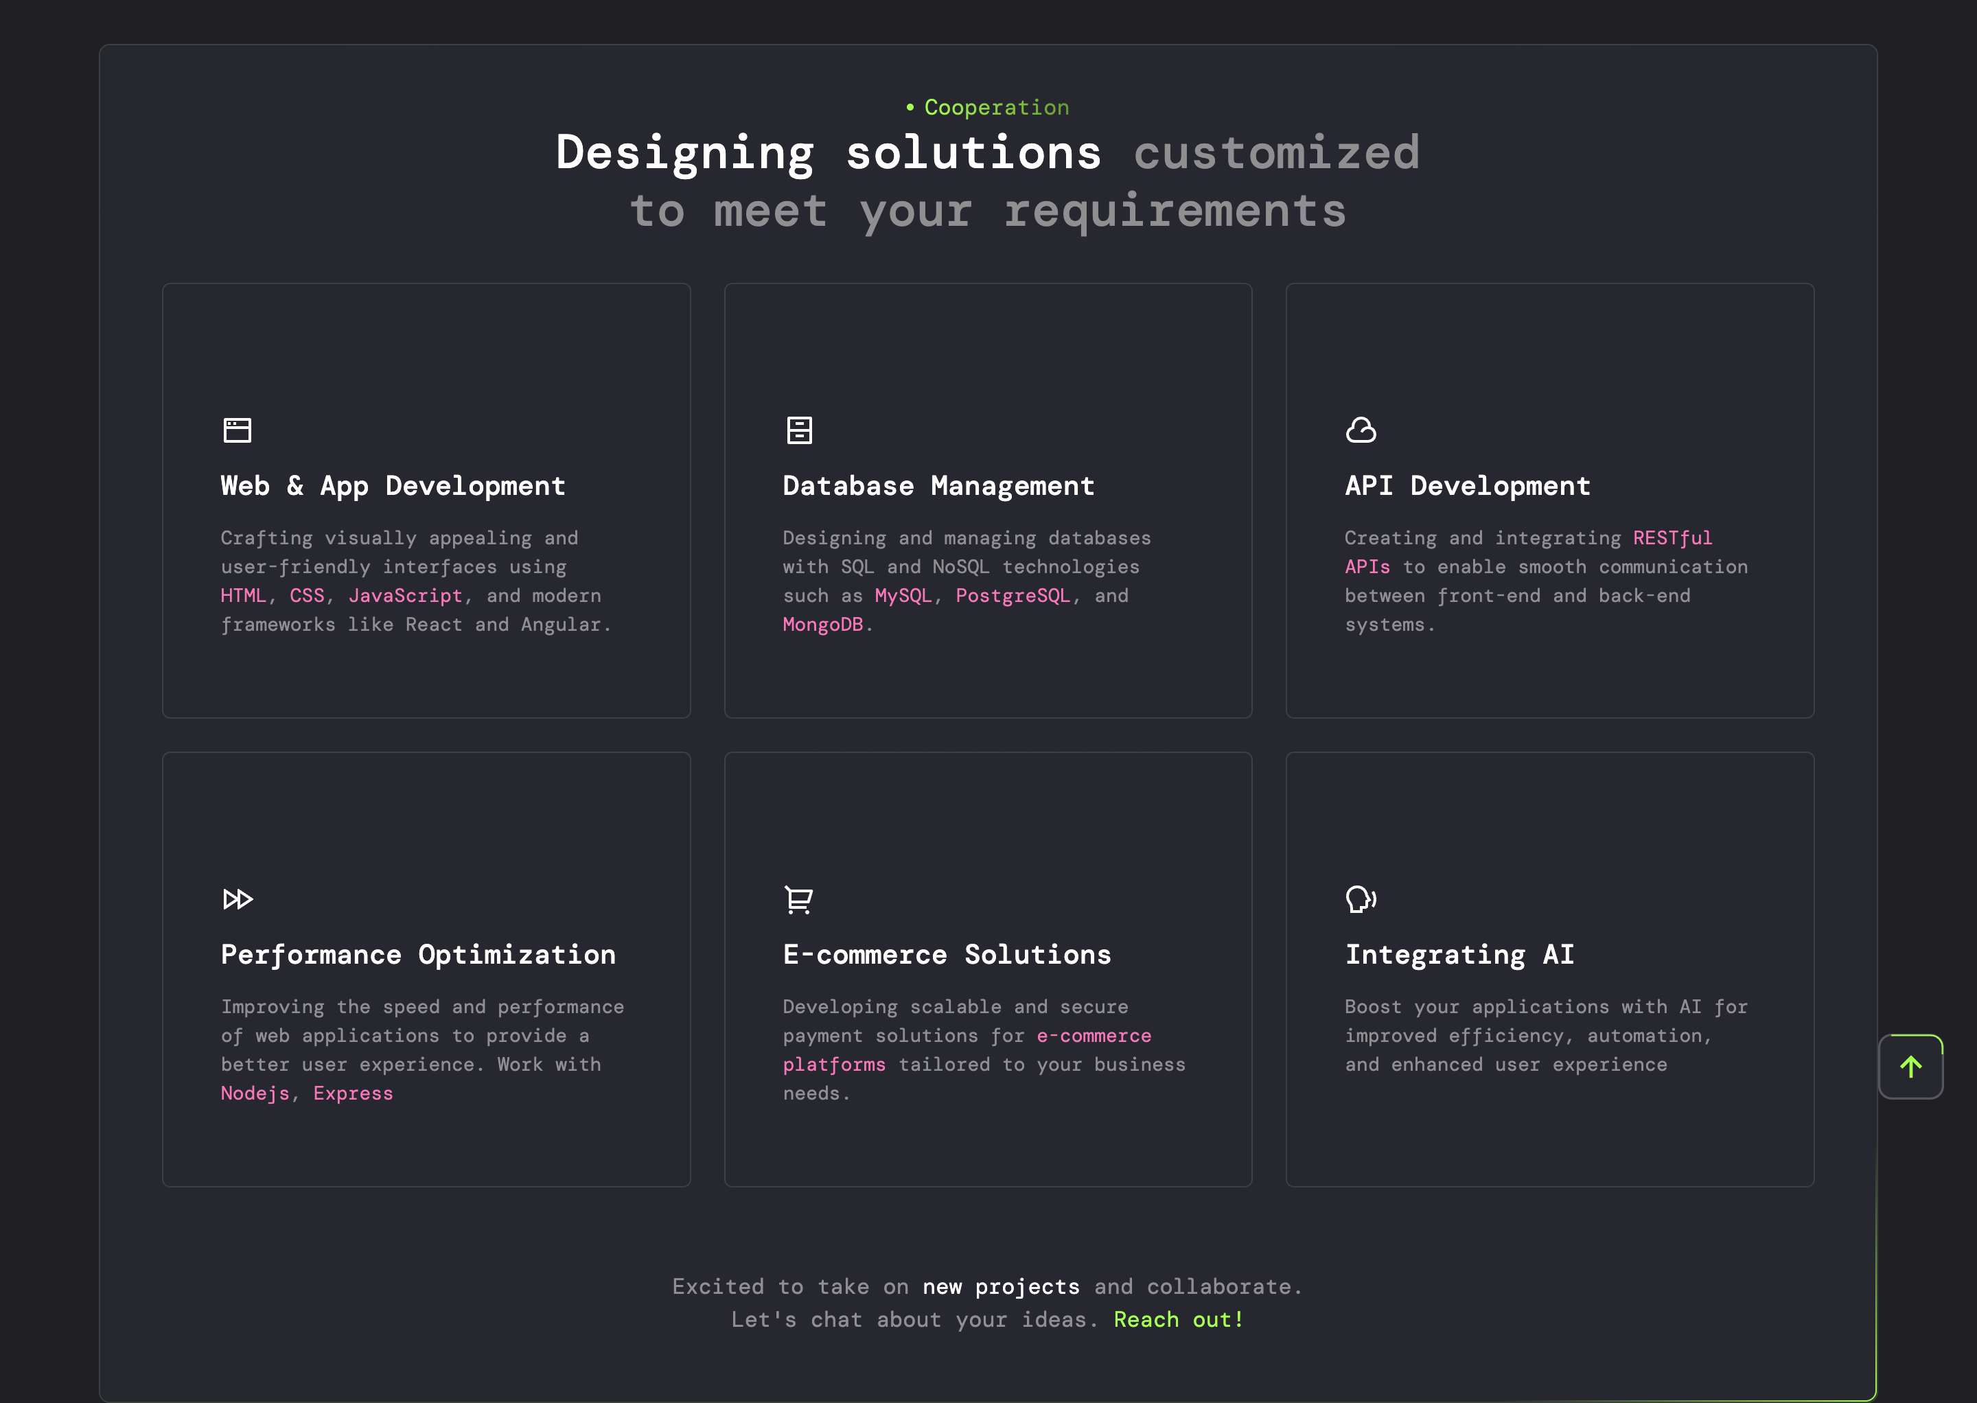Follow the 'Reach out!' link
This screenshot has width=1977, height=1403.
pos(1179,1319)
